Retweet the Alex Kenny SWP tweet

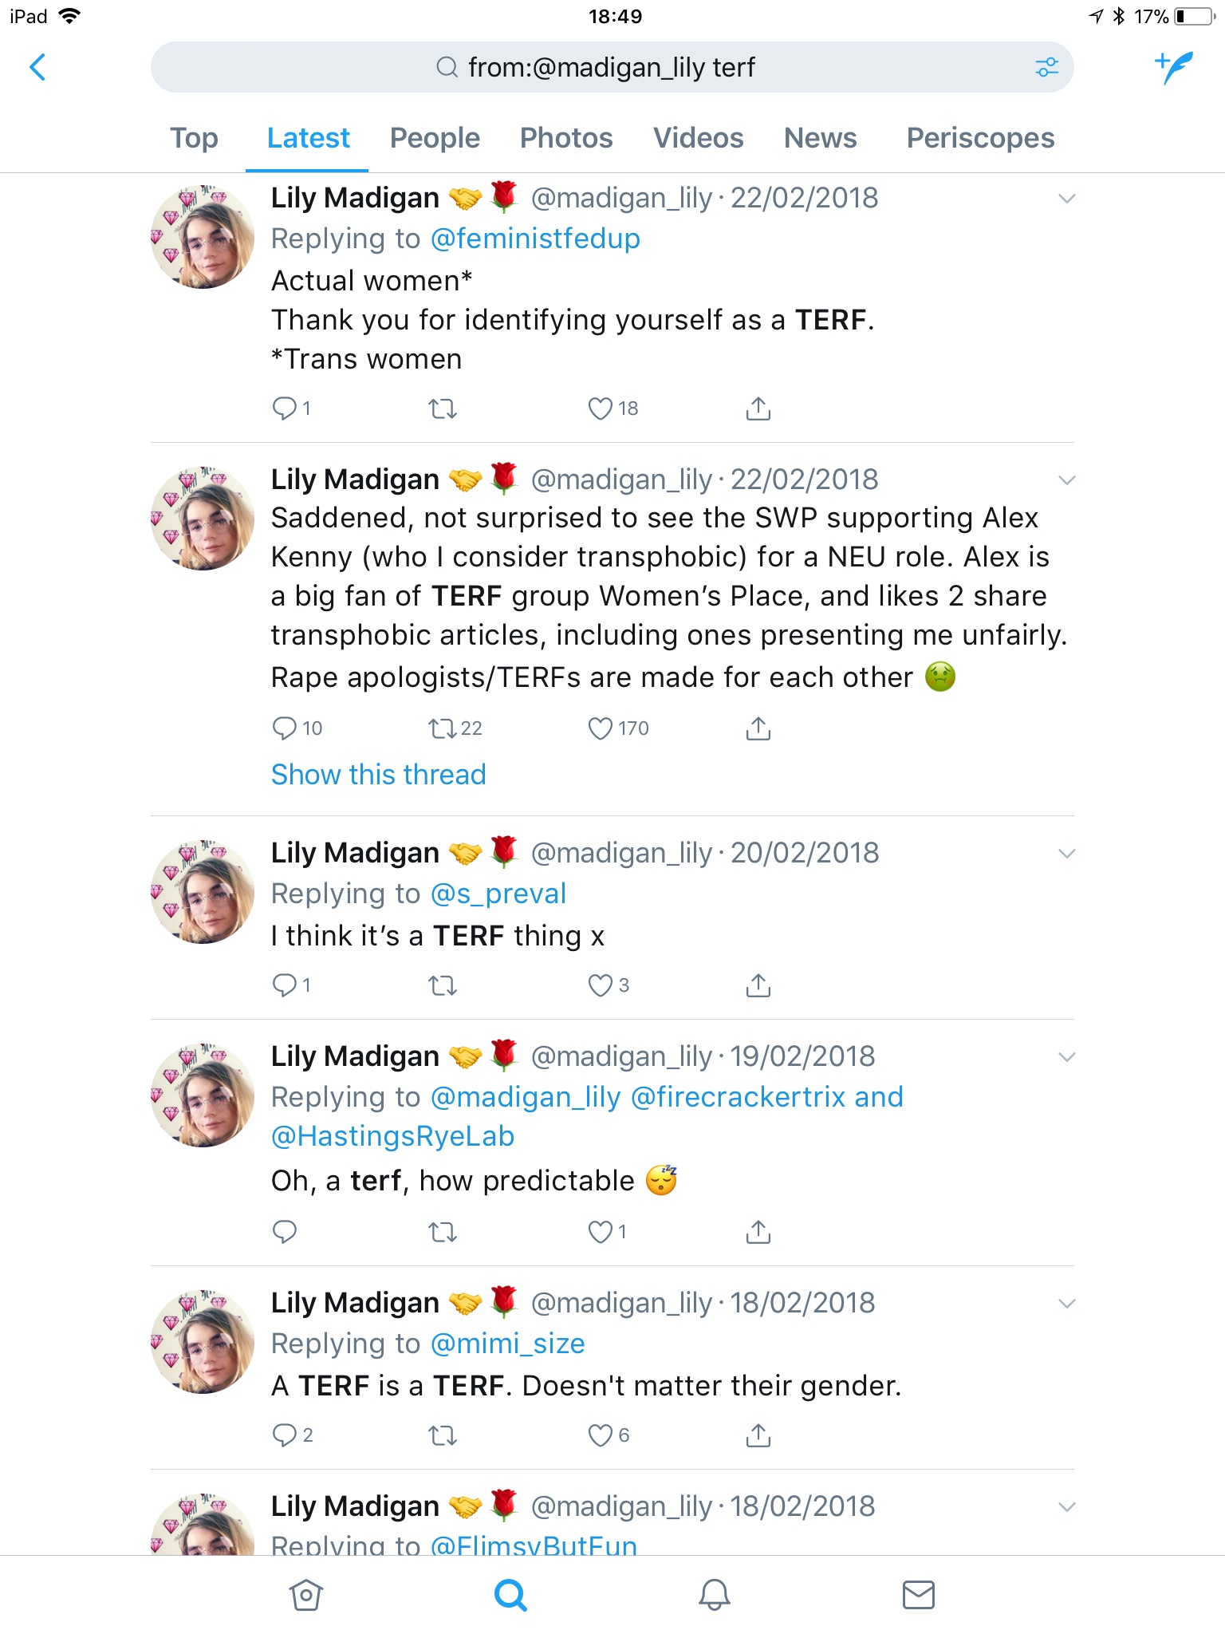tap(443, 728)
